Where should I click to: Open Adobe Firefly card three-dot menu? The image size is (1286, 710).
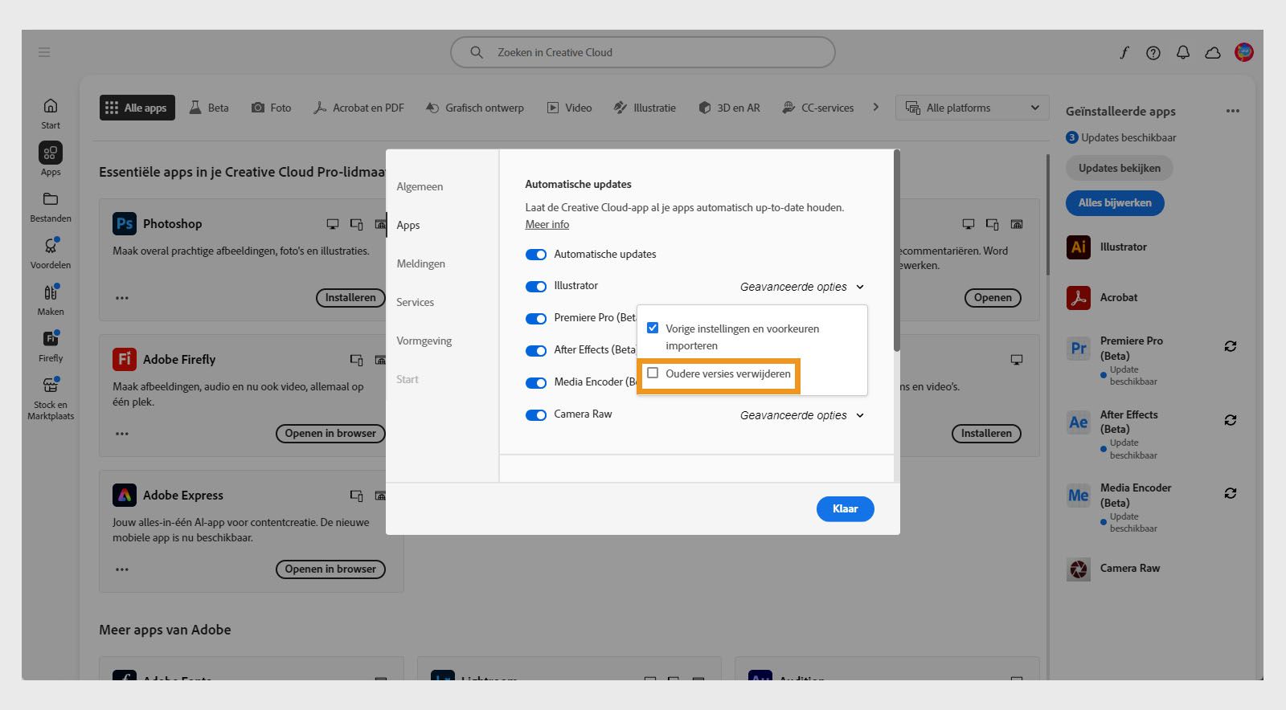coord(122,434)
